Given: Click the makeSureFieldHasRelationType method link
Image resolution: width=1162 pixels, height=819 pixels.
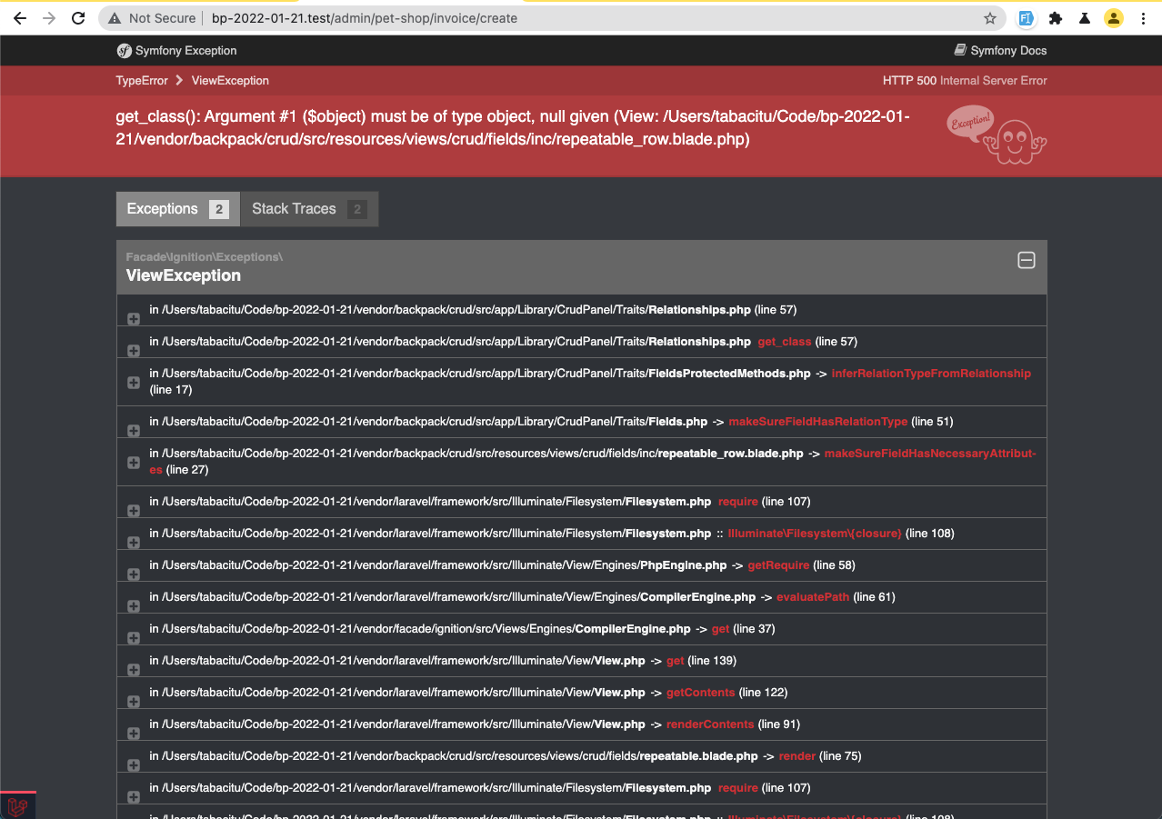Looking at the screenshot, I should coord(817,421).
